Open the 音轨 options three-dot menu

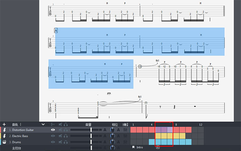tap(21, 124)
